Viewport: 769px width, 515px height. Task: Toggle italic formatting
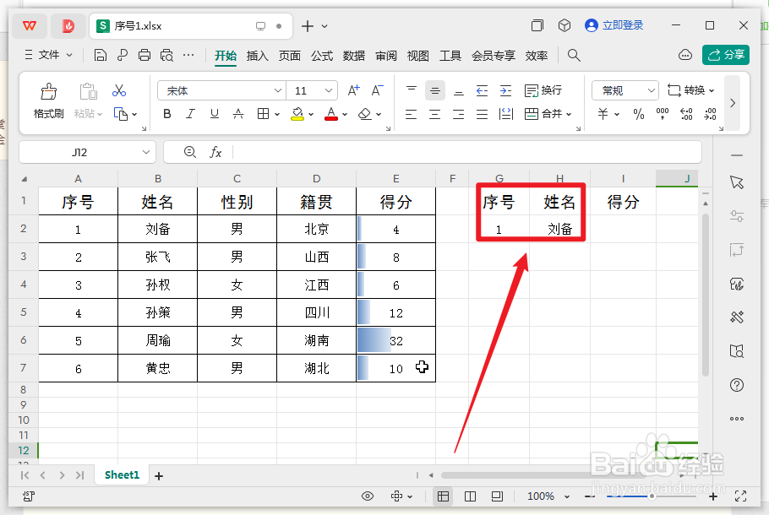(x=190, y=114)
